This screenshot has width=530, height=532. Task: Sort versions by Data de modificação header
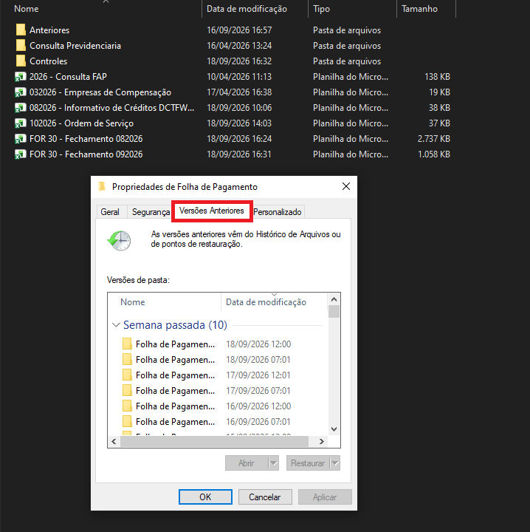(x=266, y=302)
